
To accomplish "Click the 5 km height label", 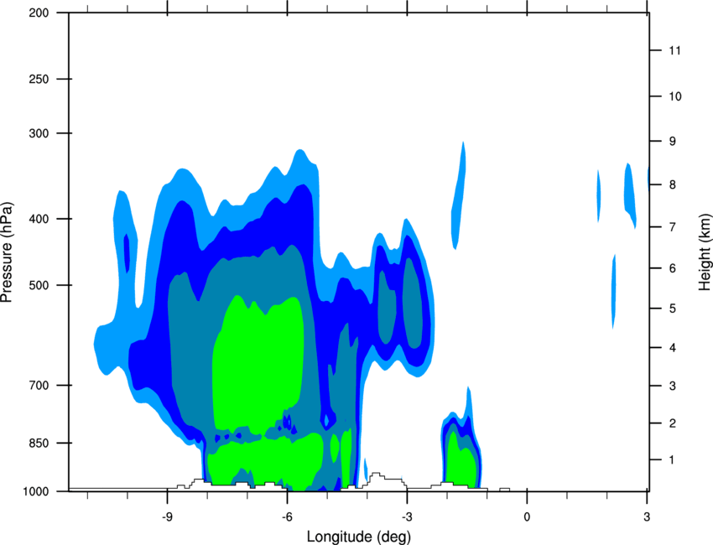I will coord(673,309).
